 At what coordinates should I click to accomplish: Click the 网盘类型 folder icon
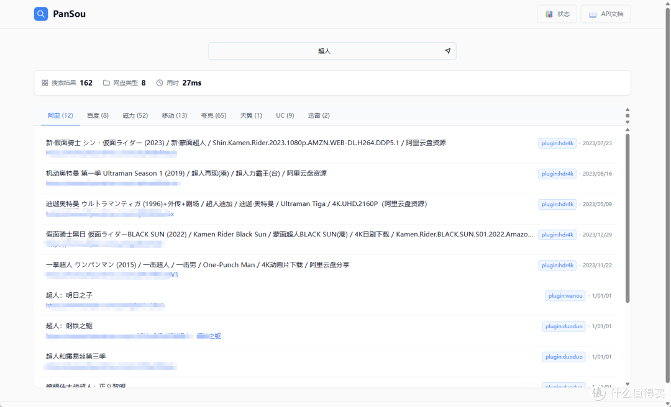click(x=106, y=83)
